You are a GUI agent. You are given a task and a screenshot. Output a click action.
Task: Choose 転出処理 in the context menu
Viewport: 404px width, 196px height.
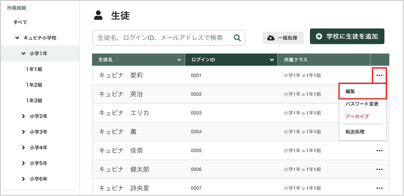[x=355, y=132]
